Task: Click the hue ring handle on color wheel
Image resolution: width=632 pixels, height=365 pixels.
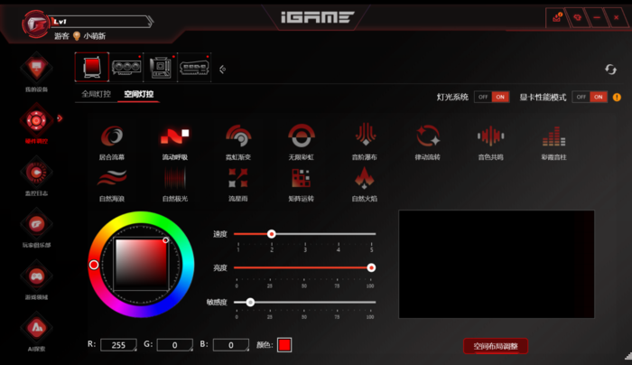Action: pyautogui.click(x=94, y=265)
